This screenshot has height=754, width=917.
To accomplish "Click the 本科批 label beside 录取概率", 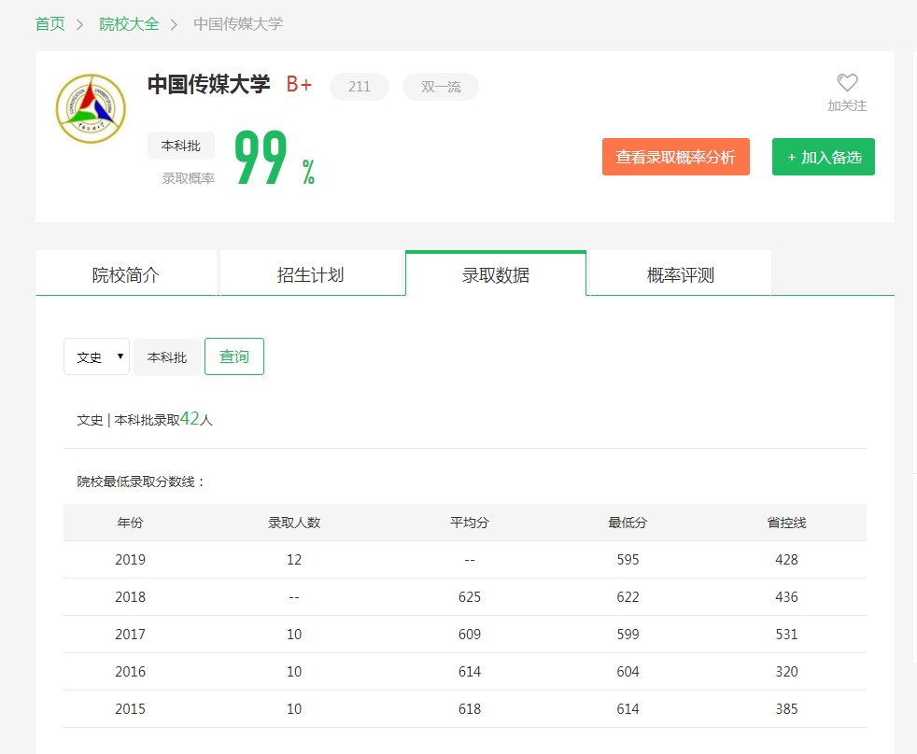I will coord(181,146).
